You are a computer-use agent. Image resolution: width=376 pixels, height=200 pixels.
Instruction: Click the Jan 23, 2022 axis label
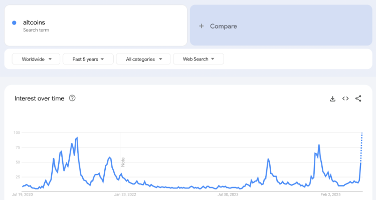click(125, 194)
